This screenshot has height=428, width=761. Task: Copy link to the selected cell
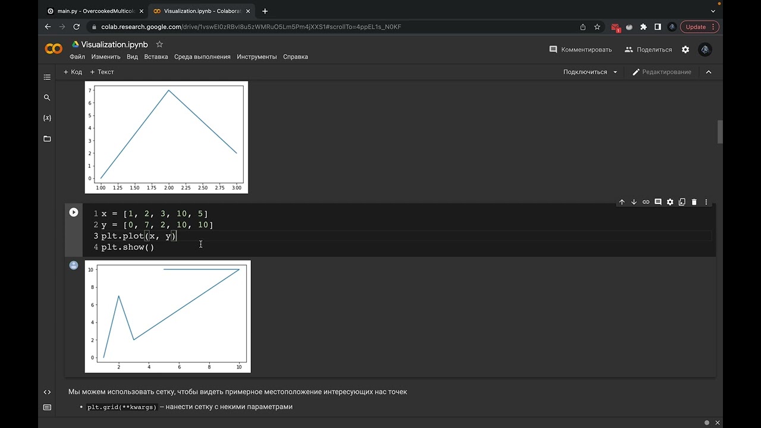[646, 202]
